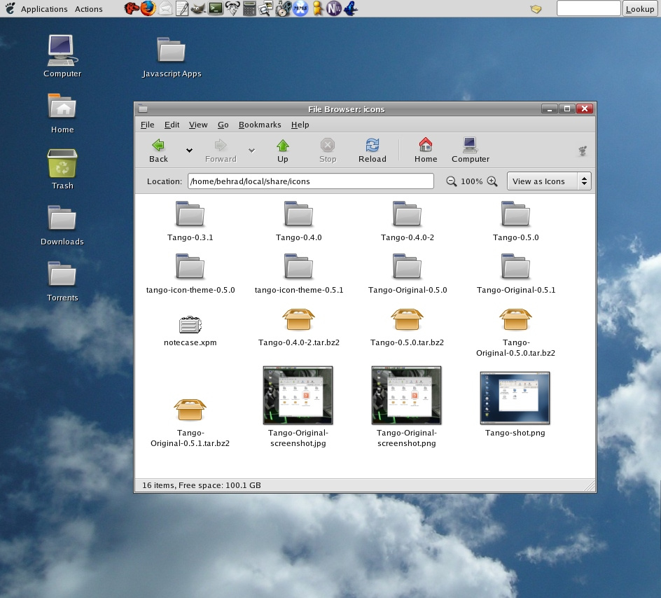Screen dimensions: 661x598
Task: Open the Bookmarks menu
Action: [259, 125]
